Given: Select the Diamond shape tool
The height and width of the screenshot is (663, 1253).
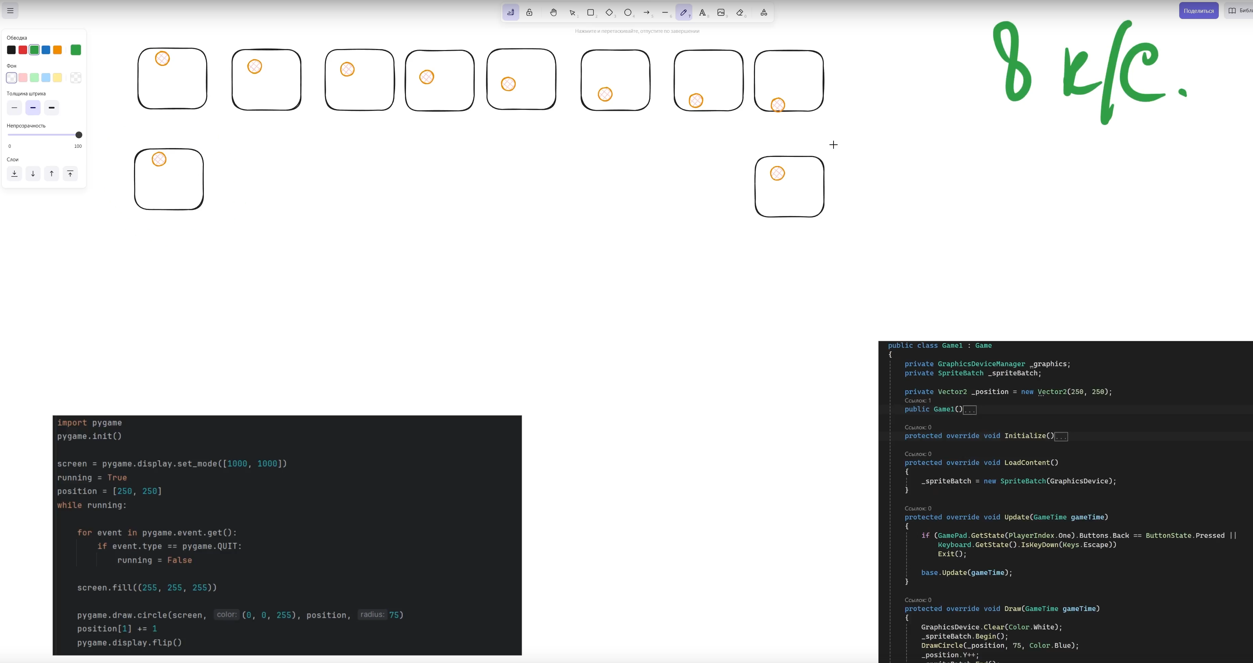Looking at the screenshot, I should (609, 13).
